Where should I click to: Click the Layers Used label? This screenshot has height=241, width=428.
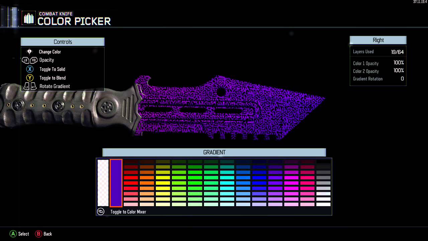[x=363, y=52]
